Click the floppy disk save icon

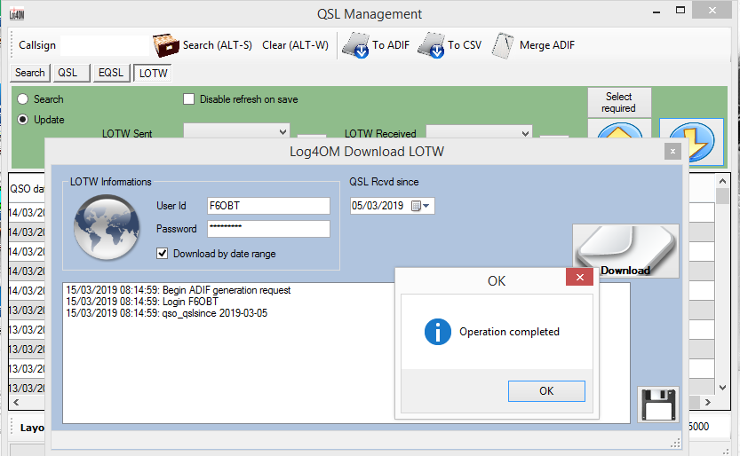[658, 405]
